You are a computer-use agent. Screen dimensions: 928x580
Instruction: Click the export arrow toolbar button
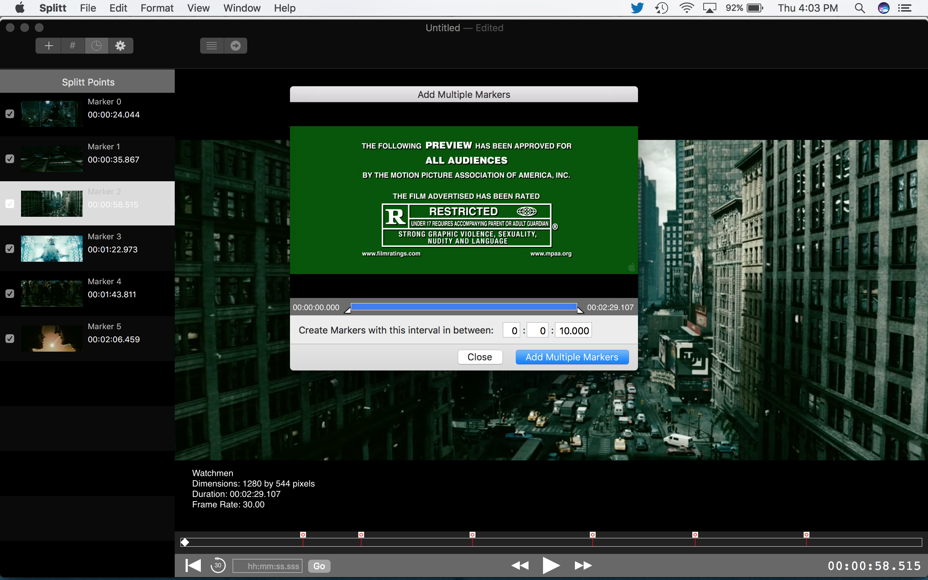pyautogui.click(x=236, y=46)
